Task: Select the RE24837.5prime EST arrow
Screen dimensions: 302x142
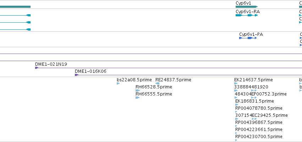Action: pyautogui.click(x=157, y=83)
